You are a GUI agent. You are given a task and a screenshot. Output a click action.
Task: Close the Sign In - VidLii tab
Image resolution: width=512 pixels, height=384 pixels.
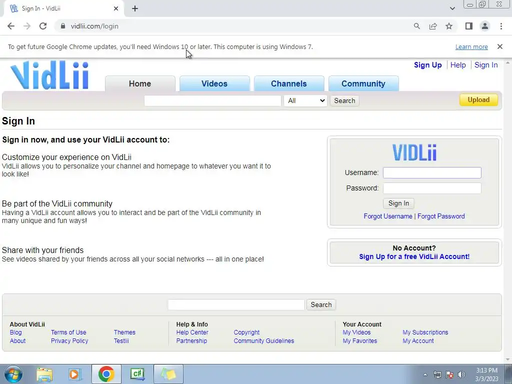116,8
